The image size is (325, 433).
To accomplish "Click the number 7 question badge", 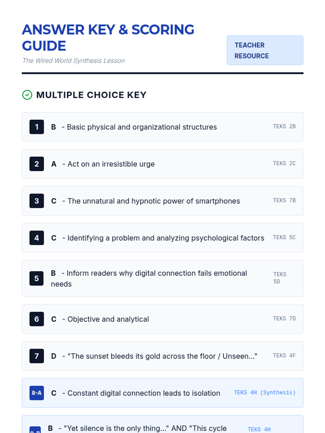I will coord(37,356).
